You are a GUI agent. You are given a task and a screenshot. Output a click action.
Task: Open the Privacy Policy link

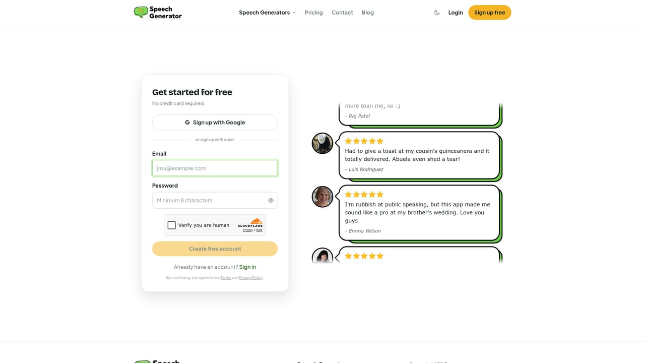coord(251,278)
